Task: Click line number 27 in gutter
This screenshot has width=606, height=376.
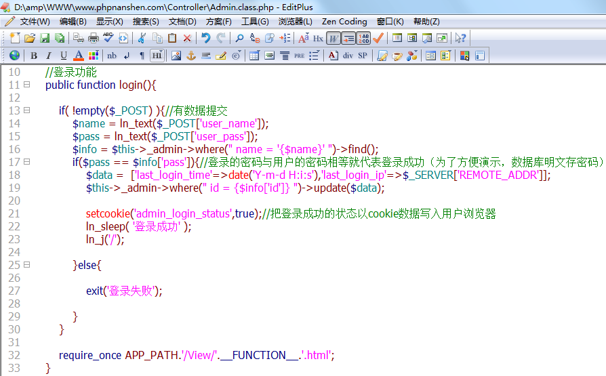Action: (14, 291)
